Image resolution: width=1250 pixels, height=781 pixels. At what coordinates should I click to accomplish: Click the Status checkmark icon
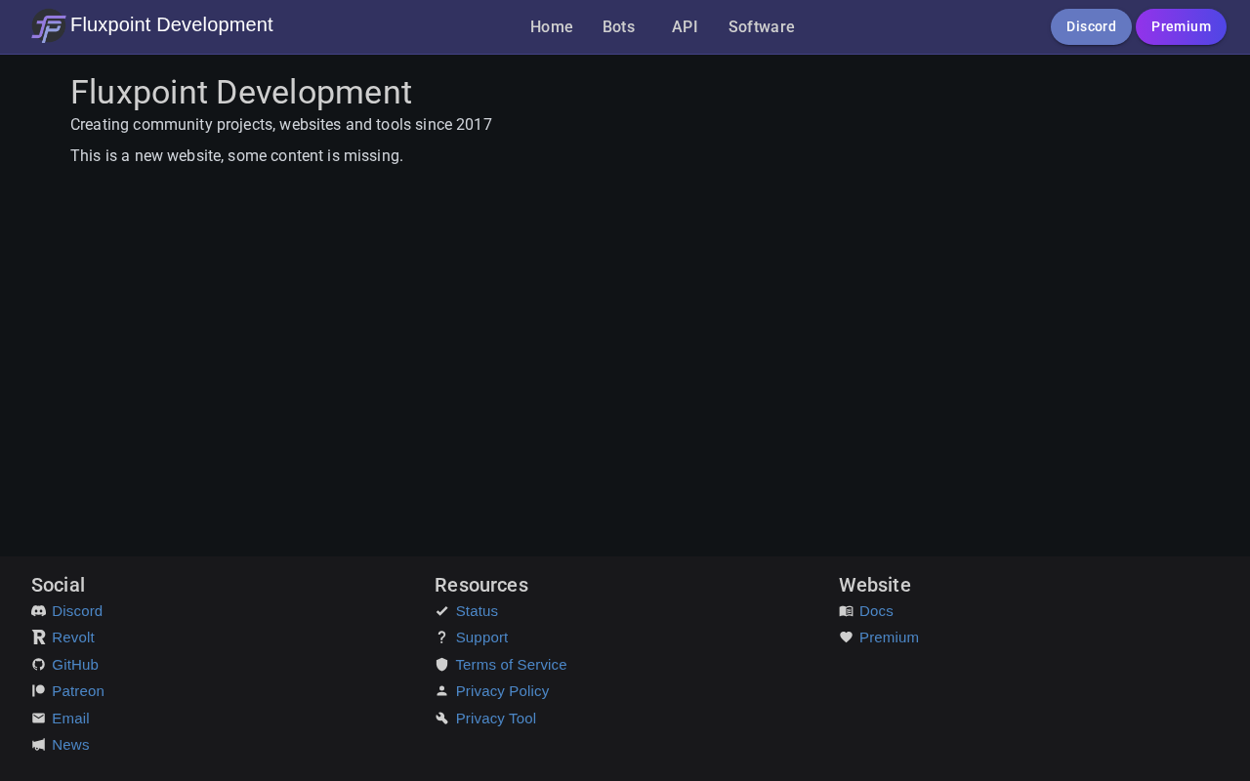[442, 611]
